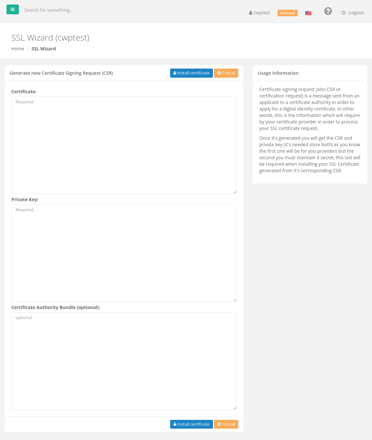Log out via the Logout link

point(353,13)
